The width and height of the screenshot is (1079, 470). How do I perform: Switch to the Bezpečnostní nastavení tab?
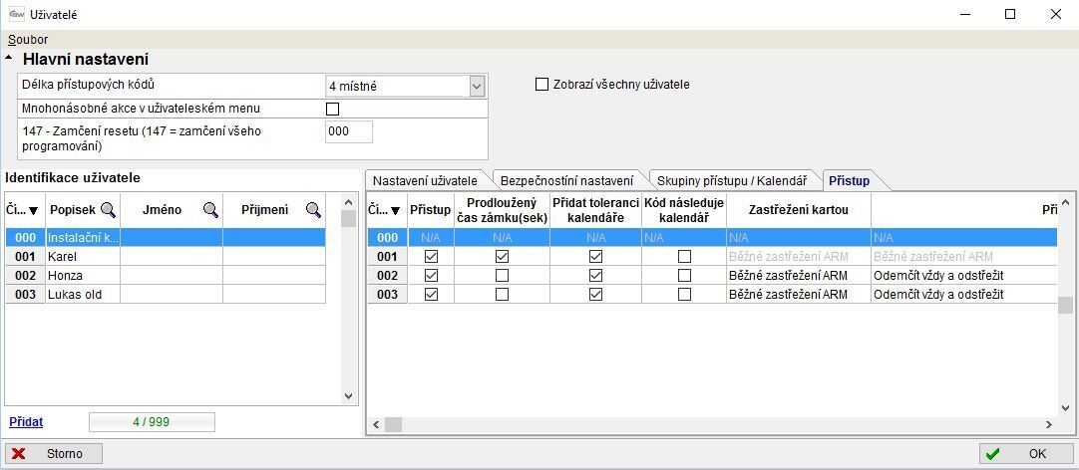point(566,181)
